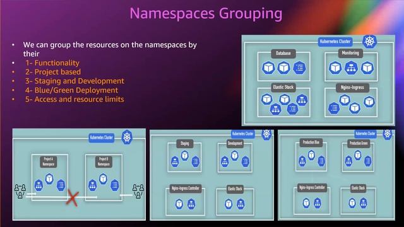Click the 'Staging' namespace label
404x227 pixels.
point(185,144)
